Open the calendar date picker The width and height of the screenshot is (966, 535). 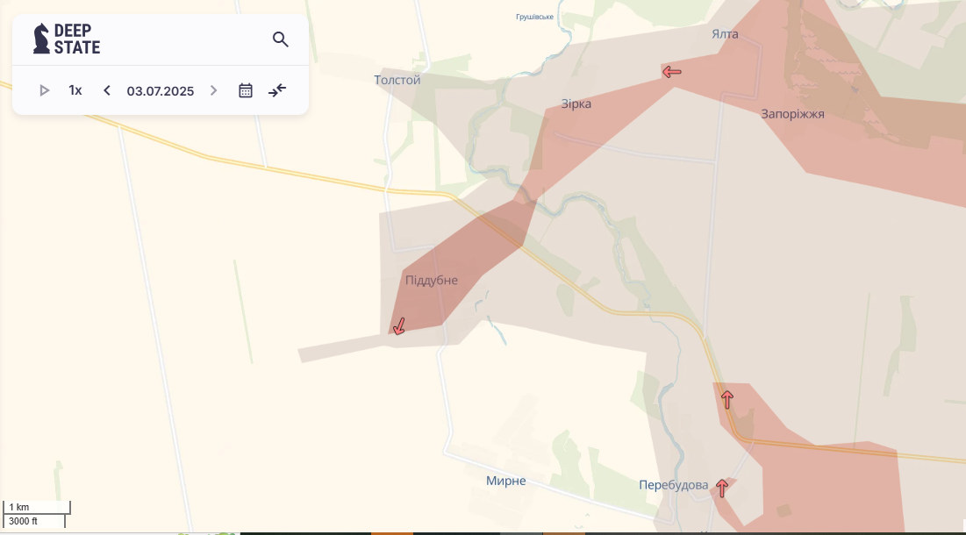coord(246,90)
